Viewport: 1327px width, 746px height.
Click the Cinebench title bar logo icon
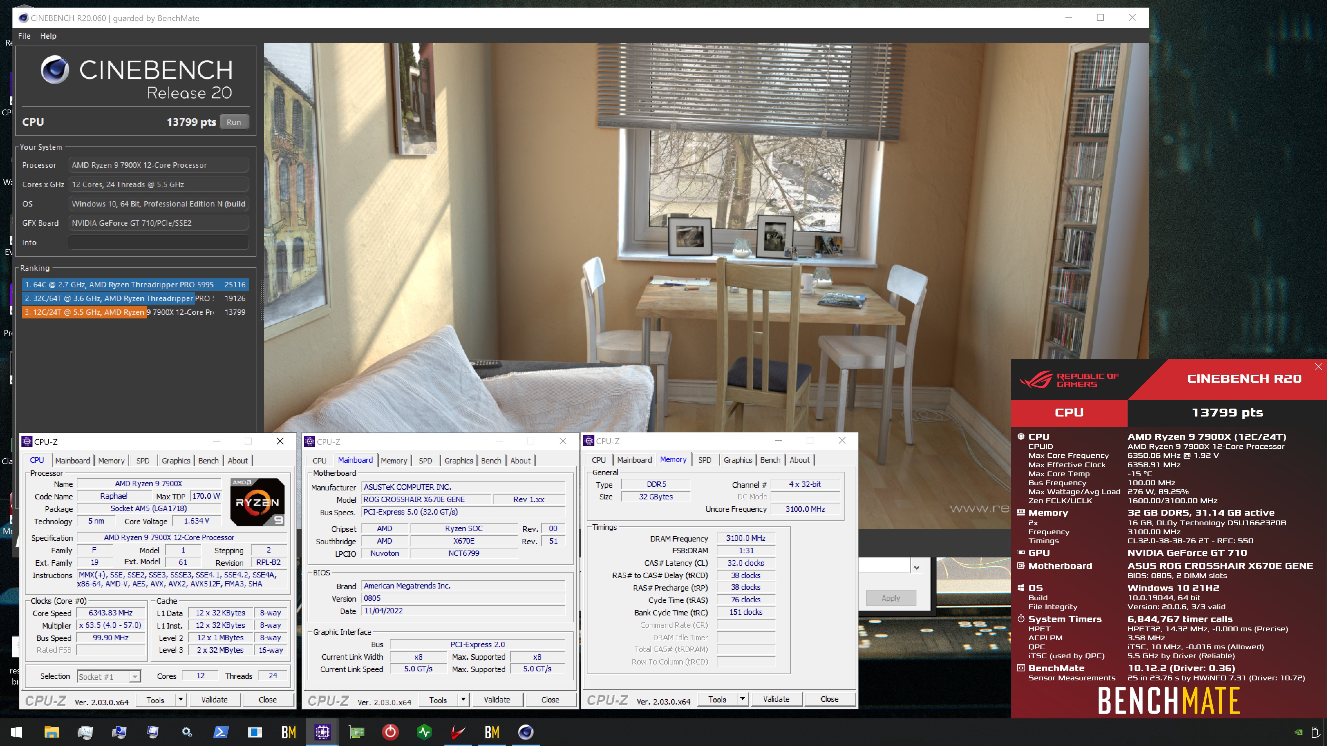click(23, 18)
